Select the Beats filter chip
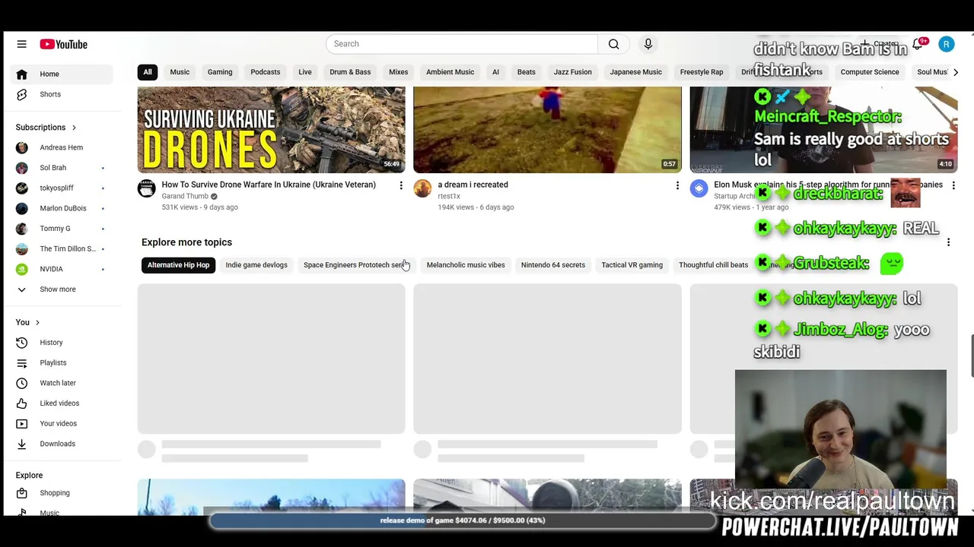 pyautogui.click(x=527, y=72)
